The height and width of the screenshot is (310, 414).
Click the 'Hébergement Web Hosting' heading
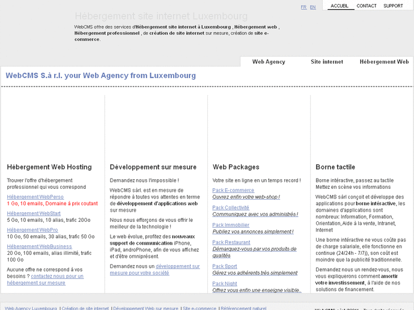pos(50,167)
